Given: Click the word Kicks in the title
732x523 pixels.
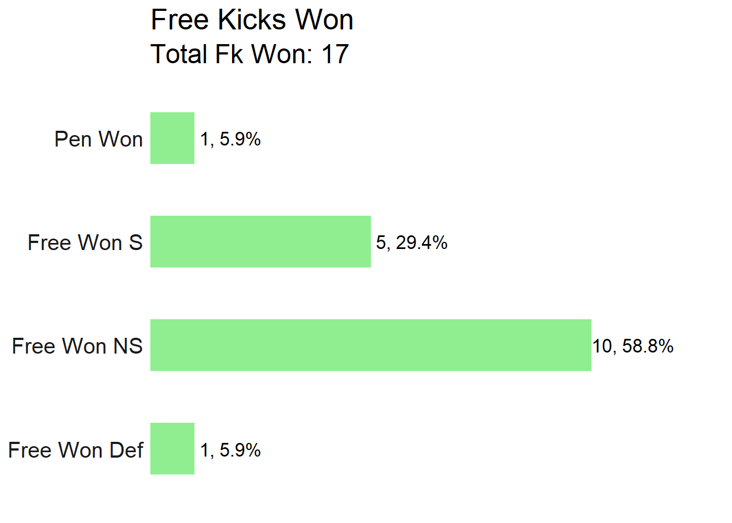Looking at the screenshot, I should point(252,20).
